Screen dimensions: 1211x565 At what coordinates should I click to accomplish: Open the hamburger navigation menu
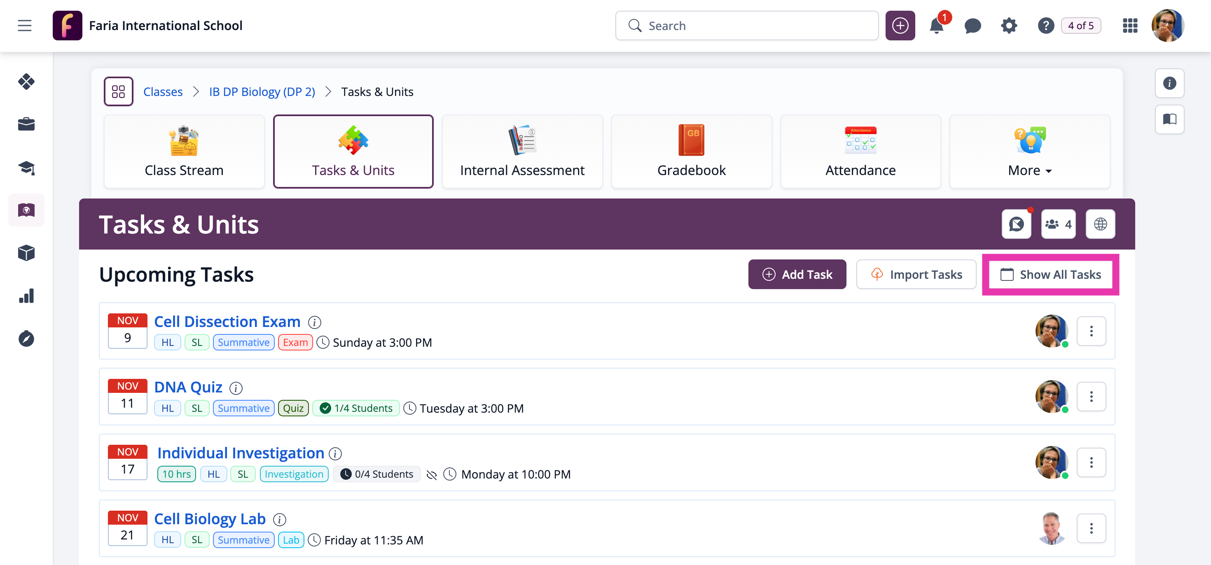tap(24, 26)
